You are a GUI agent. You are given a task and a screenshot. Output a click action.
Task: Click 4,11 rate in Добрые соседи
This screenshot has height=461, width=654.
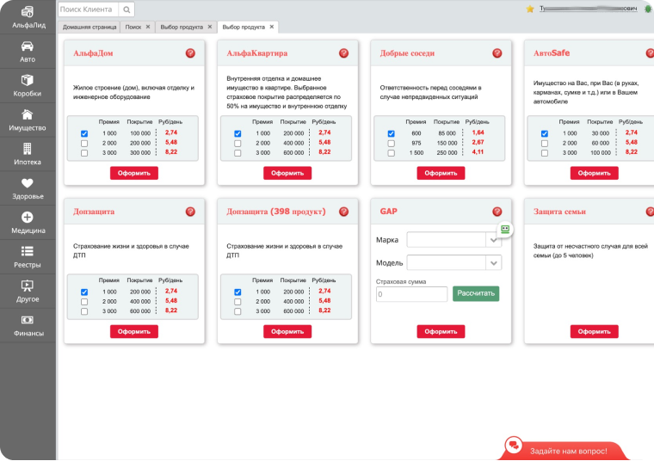[478, 152]
